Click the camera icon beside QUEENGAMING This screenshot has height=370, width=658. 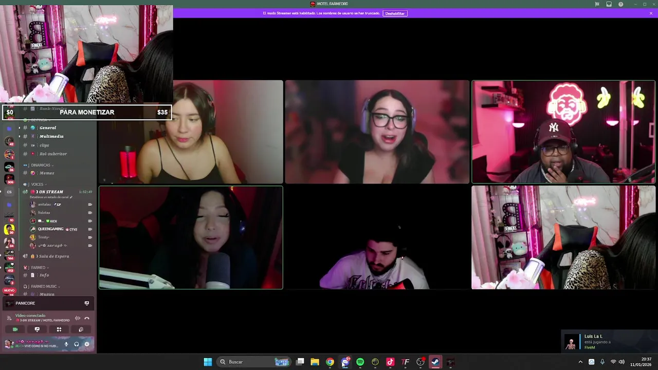click(x=90, y=229)
